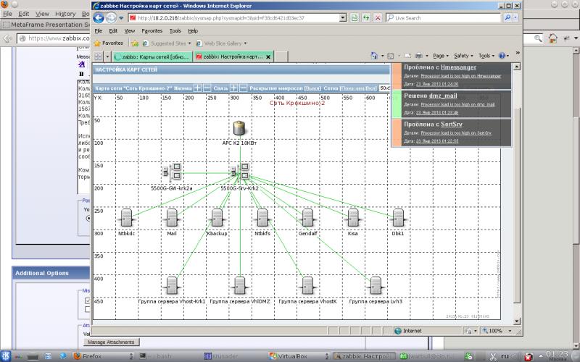580x362 pixels.
Task: Toggle the checked checkbox under Additional Options
Action: click(88, 301)
